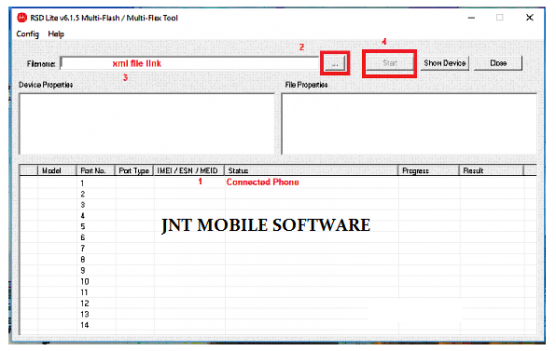556x351 pixels.
Task: Click inside the File Properties box
Action: pos(410,124)
